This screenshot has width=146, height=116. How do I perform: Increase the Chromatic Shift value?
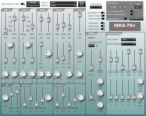click(93, 46)
